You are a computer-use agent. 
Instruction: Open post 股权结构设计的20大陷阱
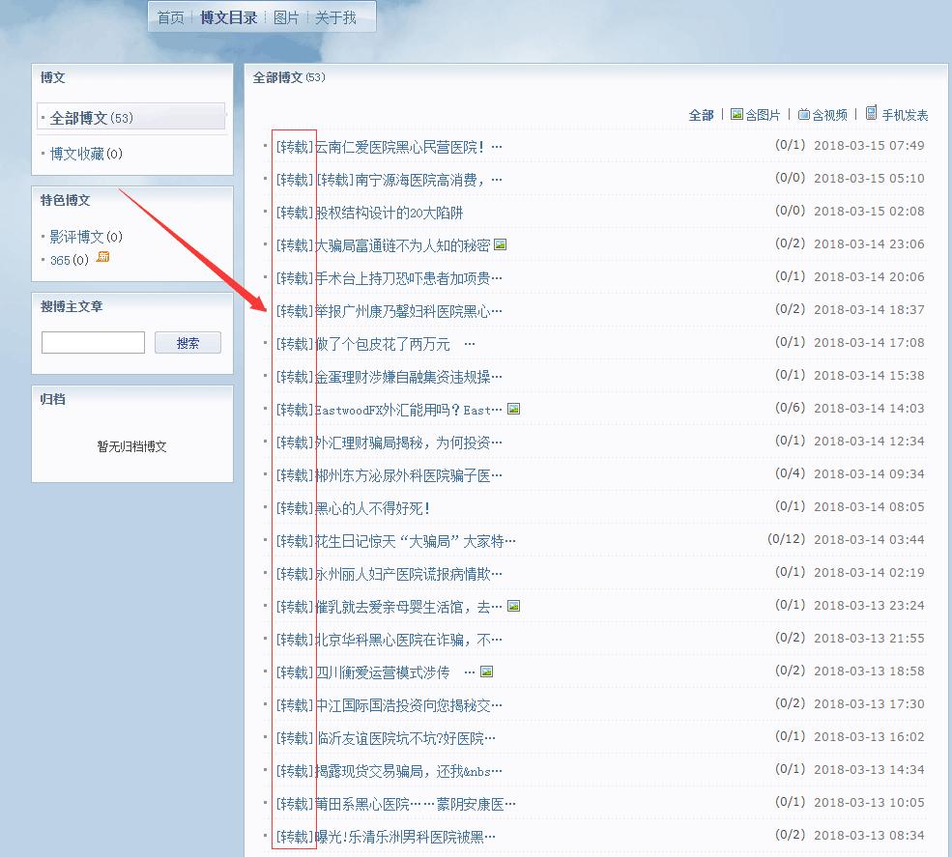click(x=370, y=213)
